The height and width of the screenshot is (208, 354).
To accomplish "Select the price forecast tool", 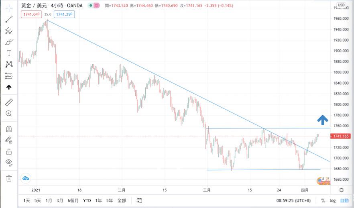I will [x=9, y=75].
